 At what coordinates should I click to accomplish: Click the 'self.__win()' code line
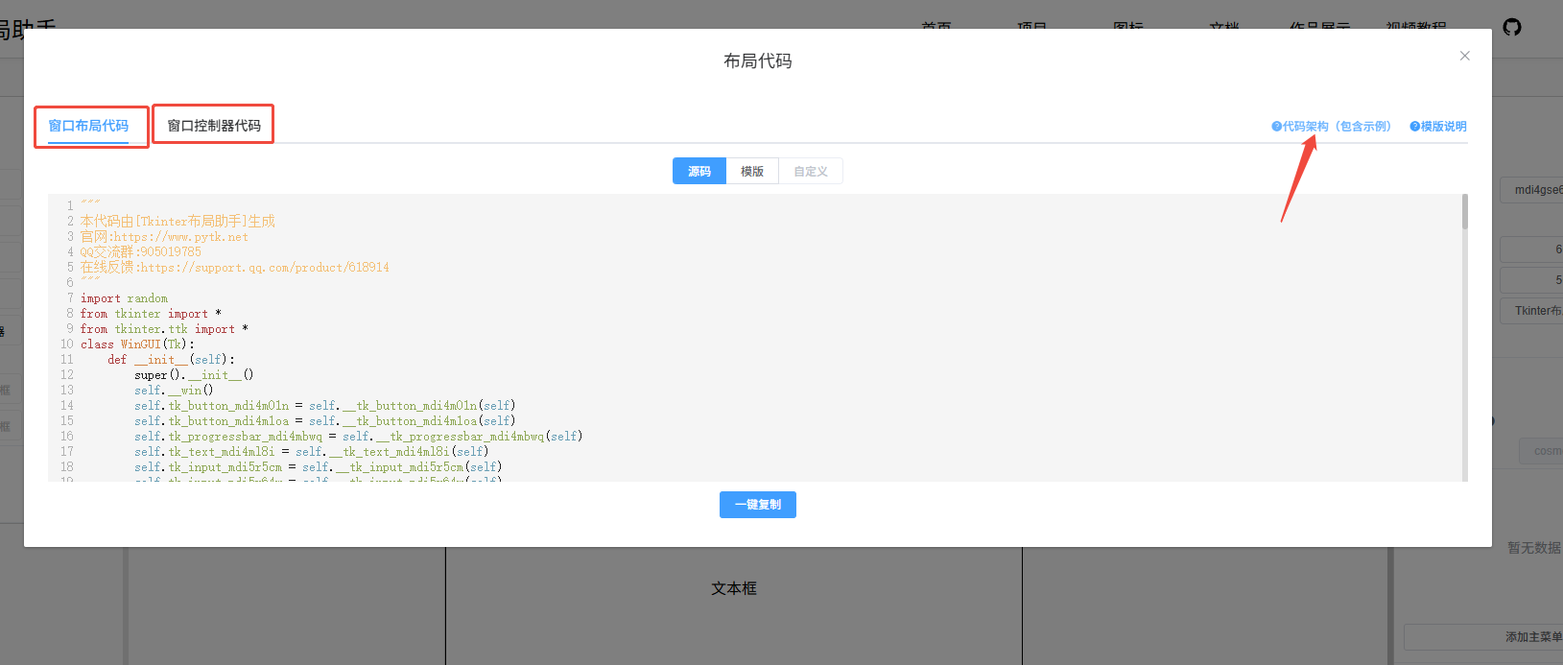(x=174, y=391)
